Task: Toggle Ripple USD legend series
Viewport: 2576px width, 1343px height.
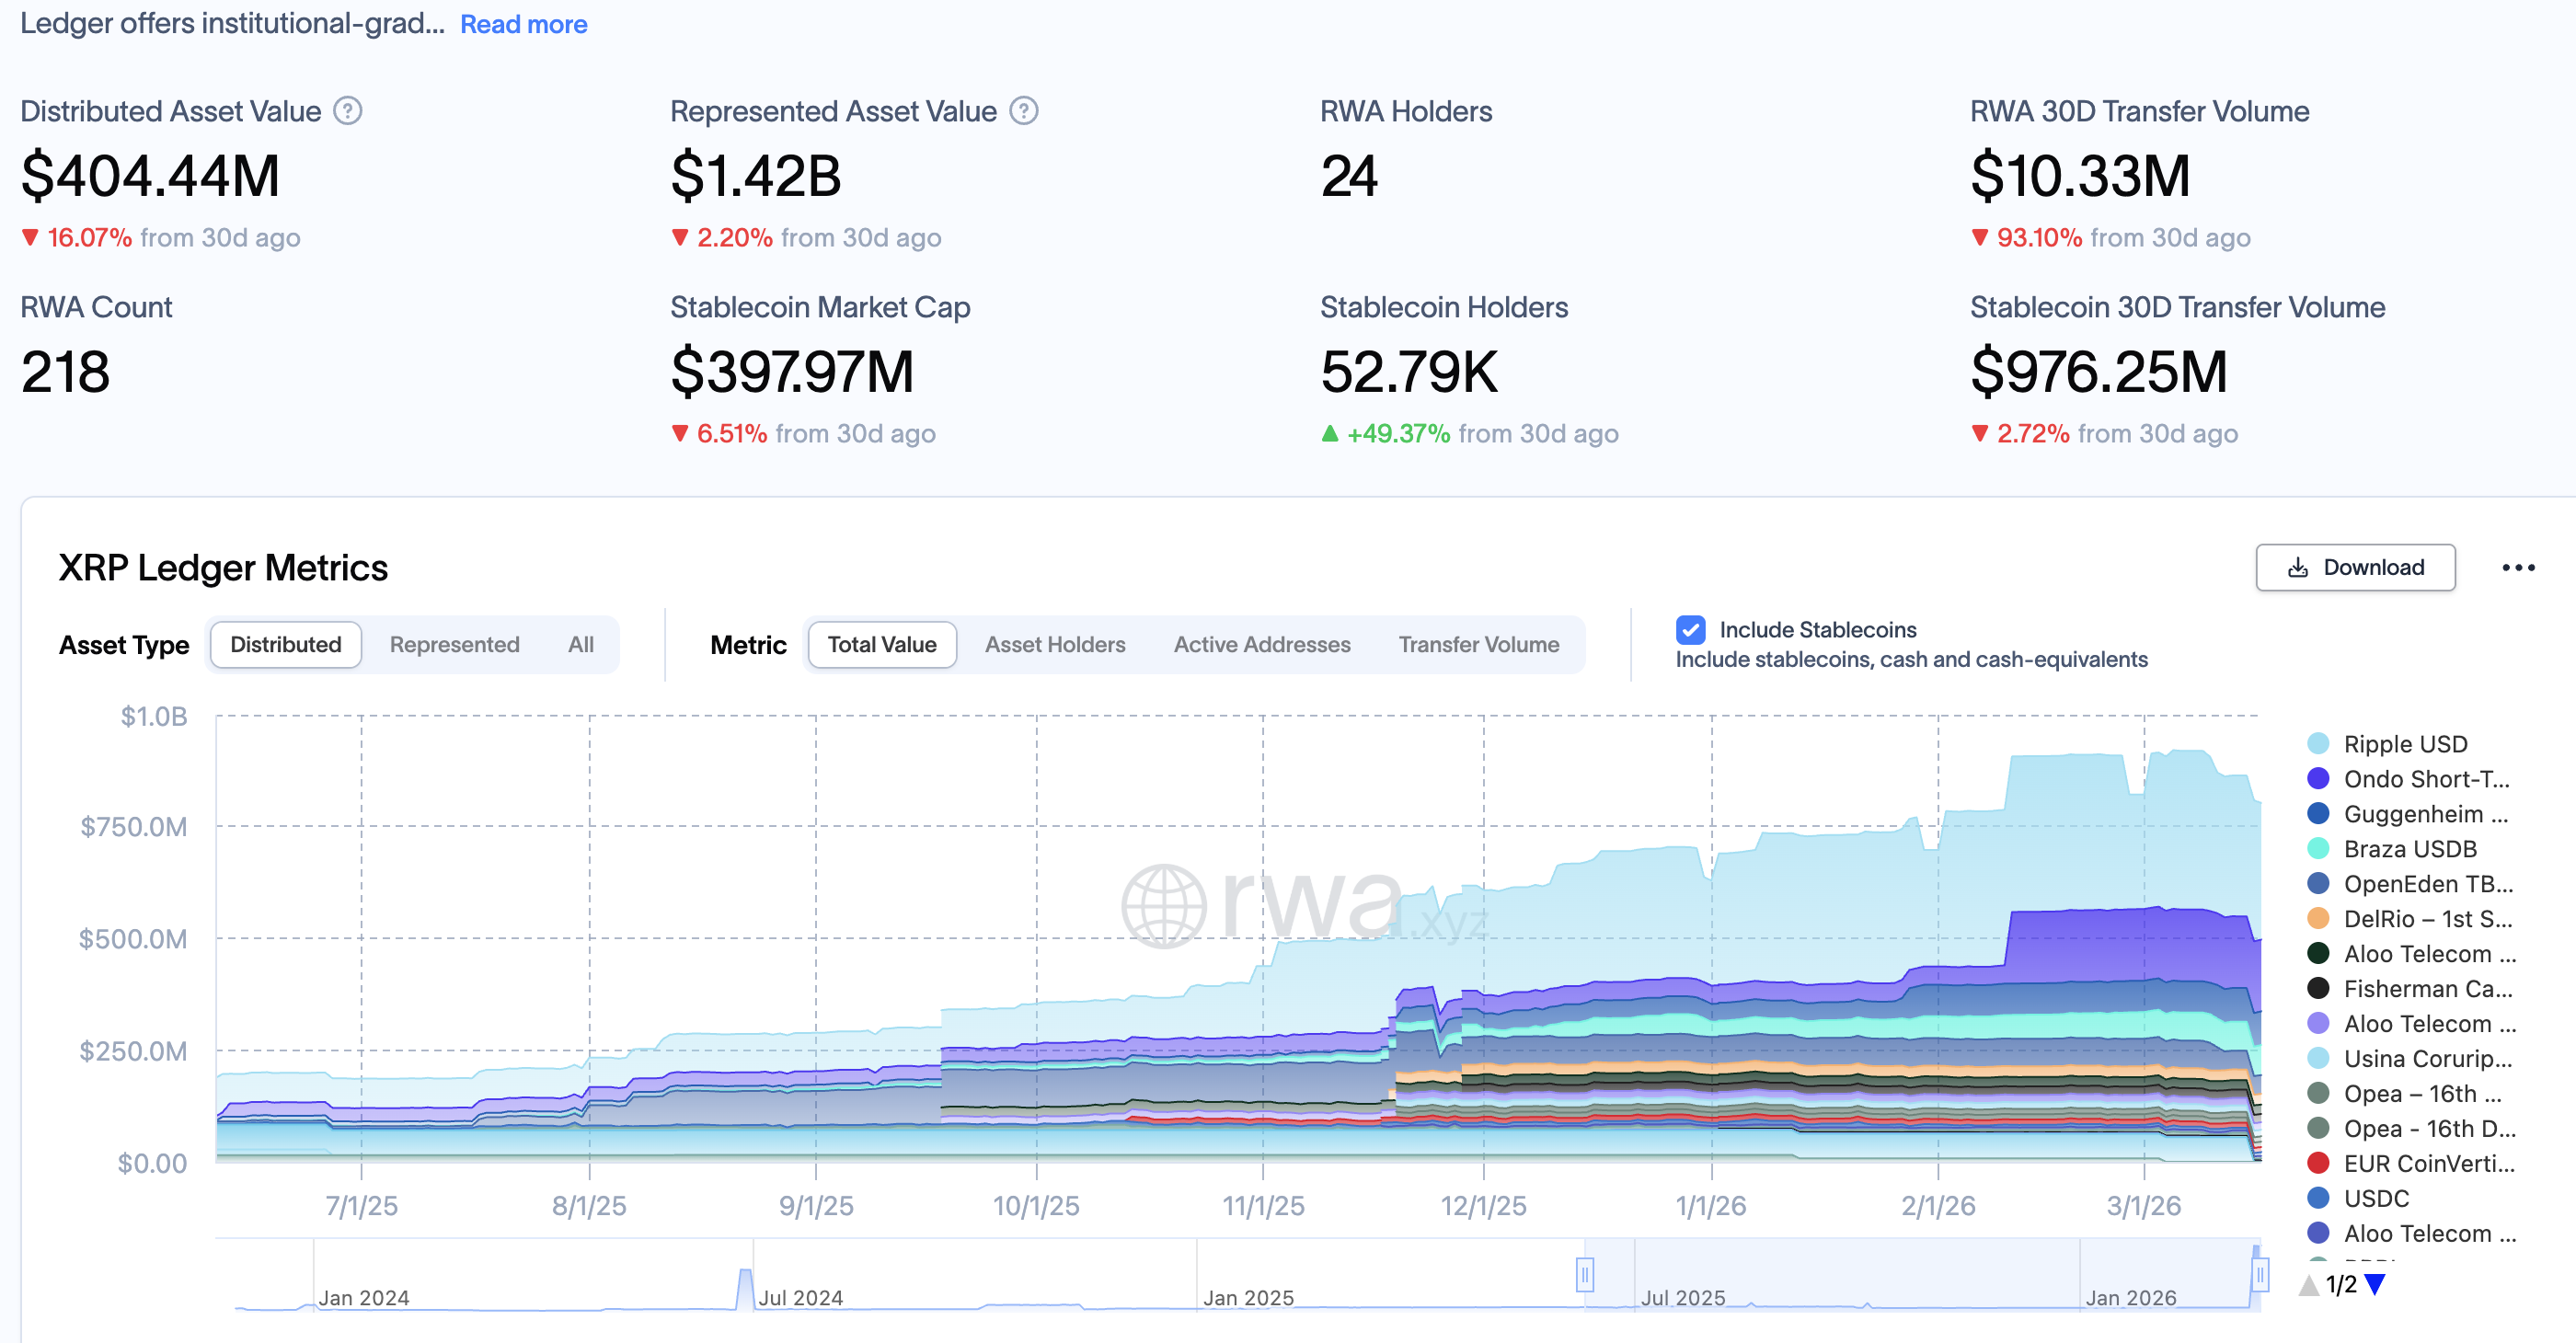Action: [2404, 744]
